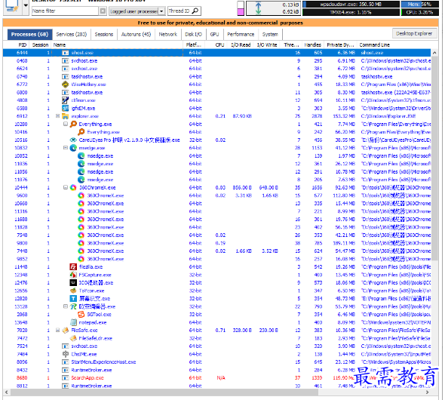
Task: Click the ChsIME.exe icon
Action: (66, 354)
